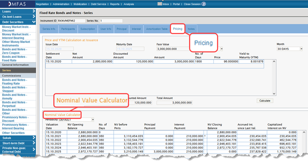Open the Negotiation menu
This screenshot has height=161, width=308.
tap(42, 4)
